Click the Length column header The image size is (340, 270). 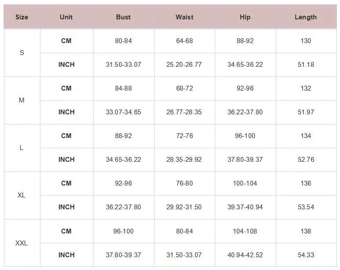pyautogui.click(x=306, y=17)
